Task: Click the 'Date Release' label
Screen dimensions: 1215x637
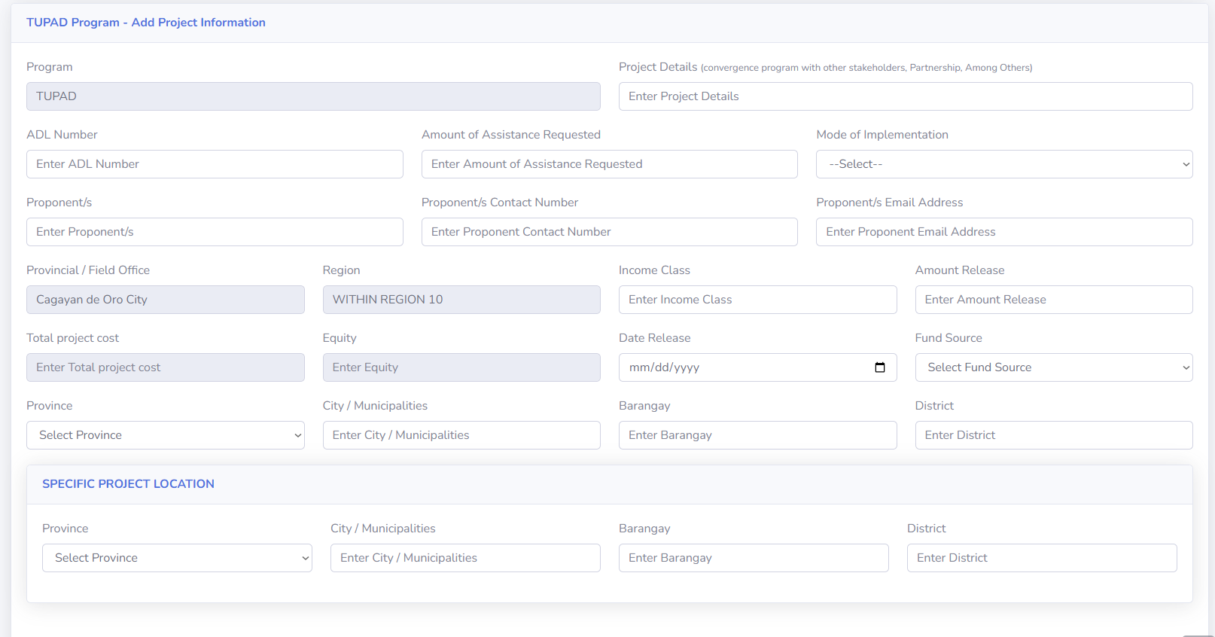Action: click(655, 338)
